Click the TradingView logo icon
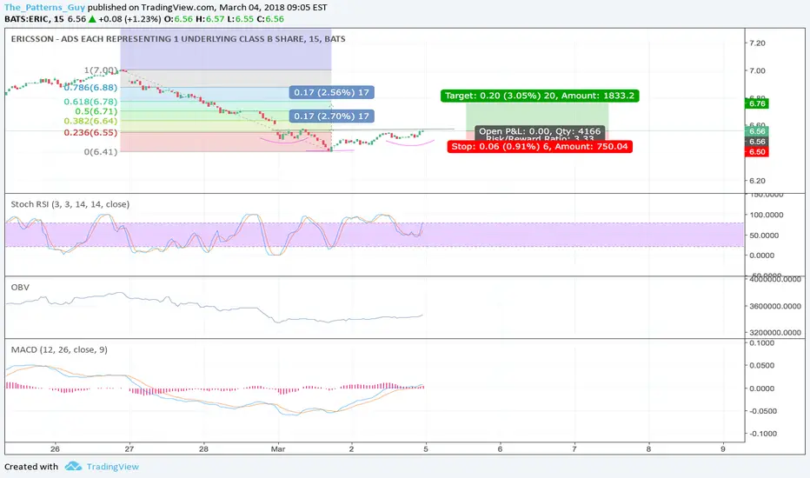 pos(73,466)
